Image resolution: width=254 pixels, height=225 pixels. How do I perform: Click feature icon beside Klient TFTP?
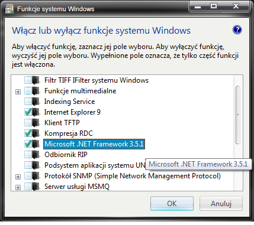click(36, 123)
